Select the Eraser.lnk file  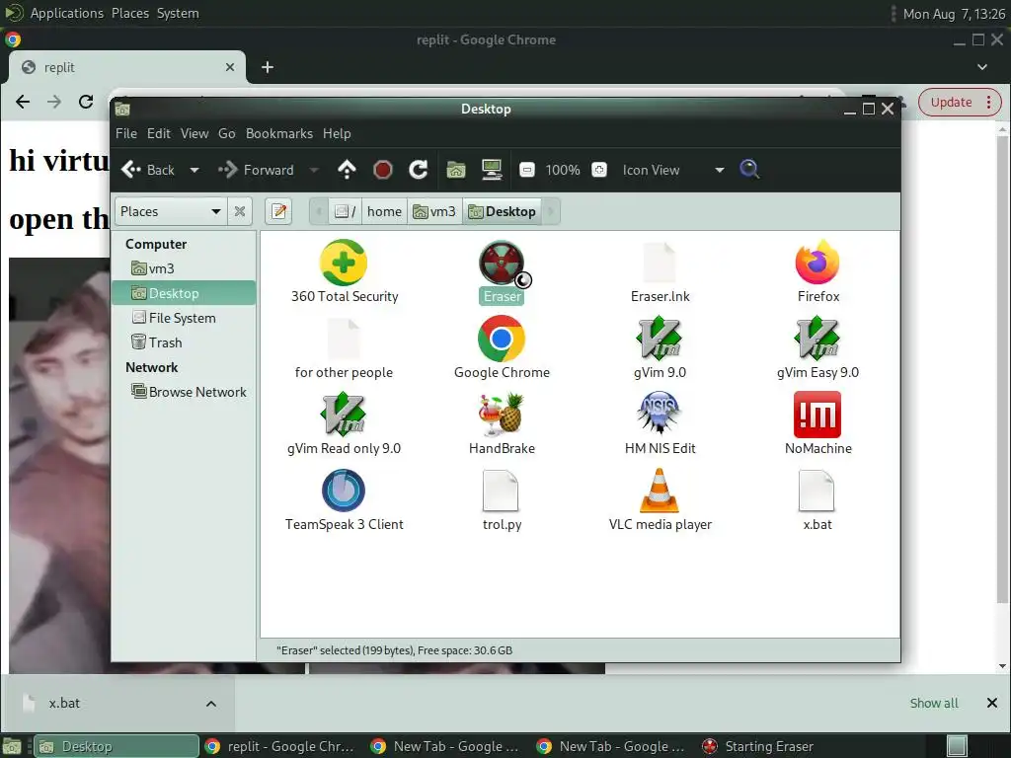tap(660, 263)
